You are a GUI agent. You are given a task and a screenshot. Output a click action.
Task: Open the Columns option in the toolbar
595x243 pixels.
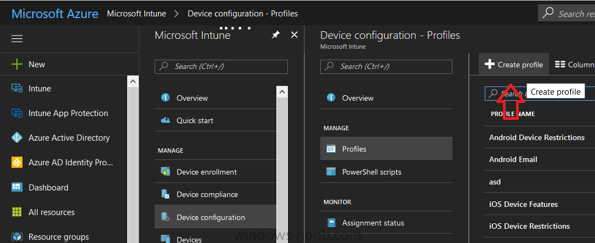click(574, 65)
